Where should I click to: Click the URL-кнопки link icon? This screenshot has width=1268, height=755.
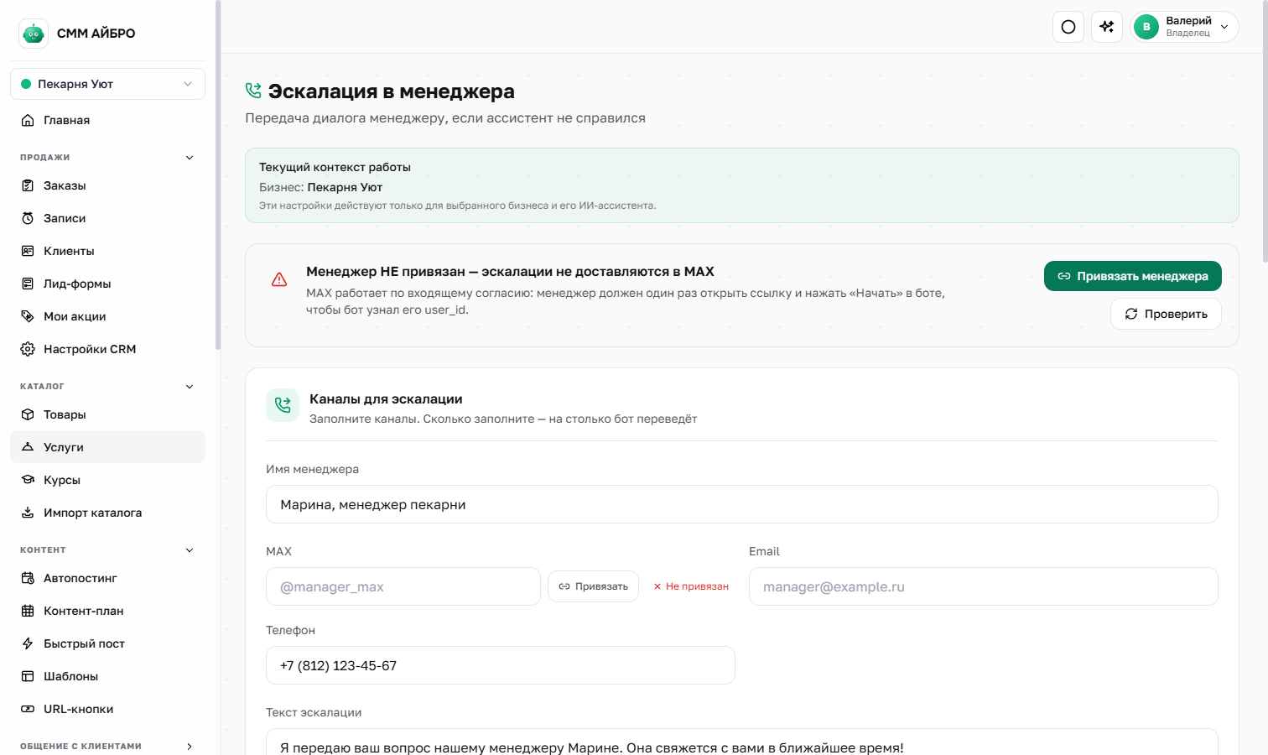28,709
